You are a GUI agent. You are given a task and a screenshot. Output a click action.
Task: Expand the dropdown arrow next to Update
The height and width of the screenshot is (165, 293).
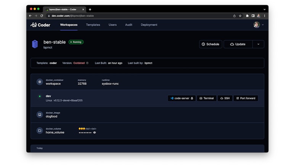click(258, 44)
